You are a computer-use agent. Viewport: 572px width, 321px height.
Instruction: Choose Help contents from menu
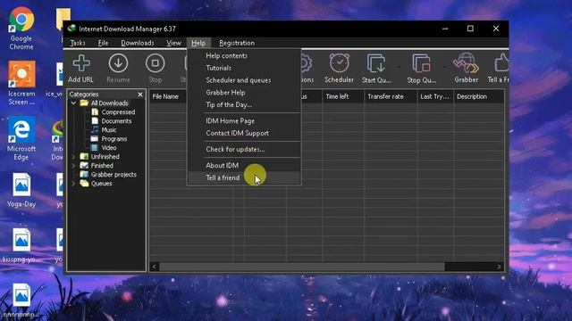[244, 55]
